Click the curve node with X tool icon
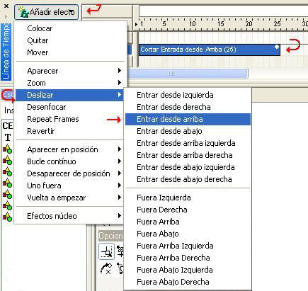This screenshot has height=291, width=308. coord(106,268)
